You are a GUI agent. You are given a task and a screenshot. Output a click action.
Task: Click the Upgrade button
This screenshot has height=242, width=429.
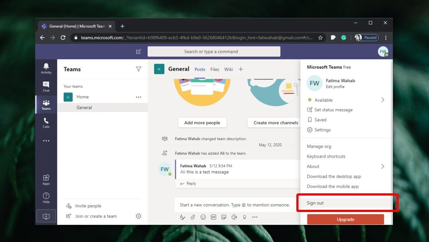(345, 219)
